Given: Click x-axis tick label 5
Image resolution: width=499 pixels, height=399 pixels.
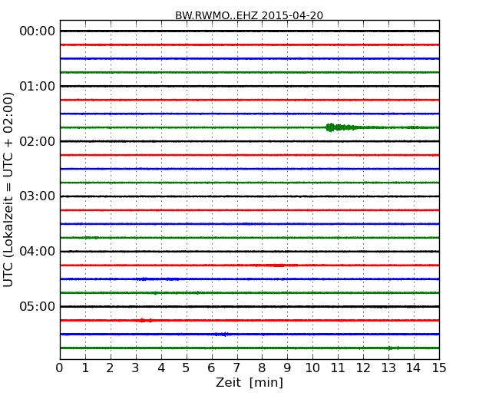Looking at the screenshot, I should pyautogui.click(x=187, y=368).
